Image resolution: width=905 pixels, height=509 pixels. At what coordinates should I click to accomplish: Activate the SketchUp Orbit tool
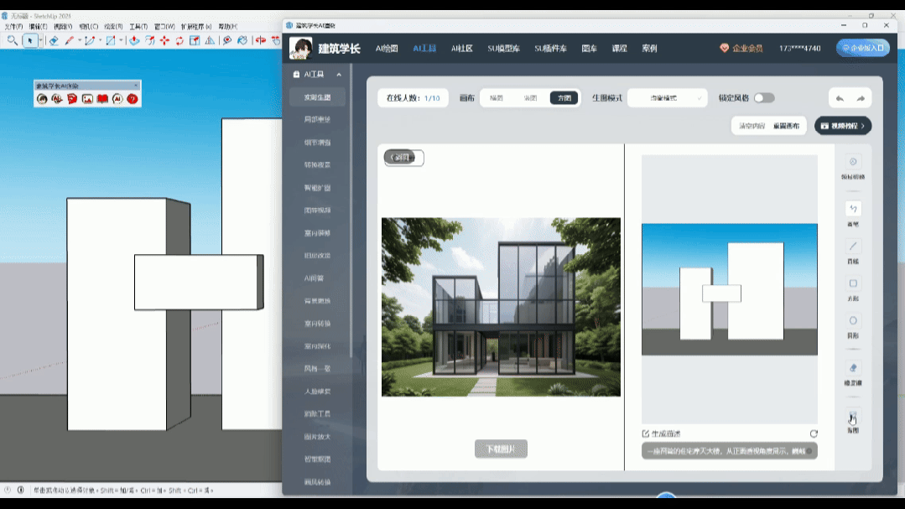coord(261,40)
